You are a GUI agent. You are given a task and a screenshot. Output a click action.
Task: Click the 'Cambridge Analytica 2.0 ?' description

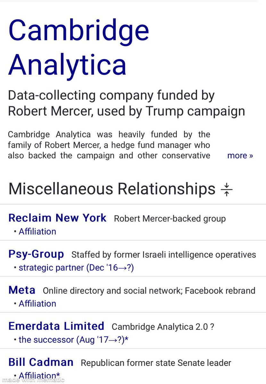coord(163,327)
